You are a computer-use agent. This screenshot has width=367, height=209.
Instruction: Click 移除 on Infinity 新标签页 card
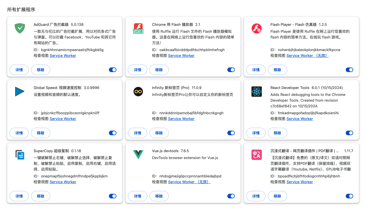[159, 133]
